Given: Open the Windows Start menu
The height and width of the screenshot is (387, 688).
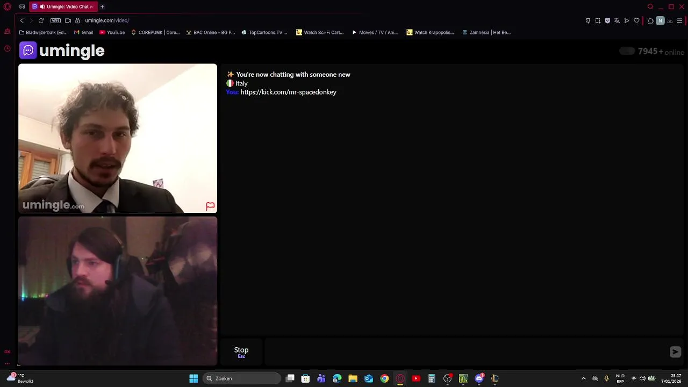Looking at the screenshot, I should (x=193, y=378).
